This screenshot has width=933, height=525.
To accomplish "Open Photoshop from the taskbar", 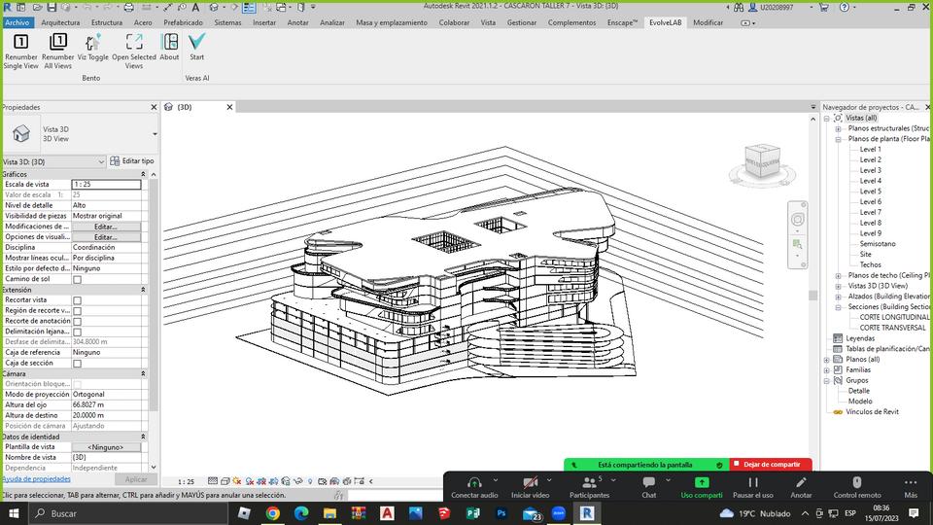I will (501, 513).
